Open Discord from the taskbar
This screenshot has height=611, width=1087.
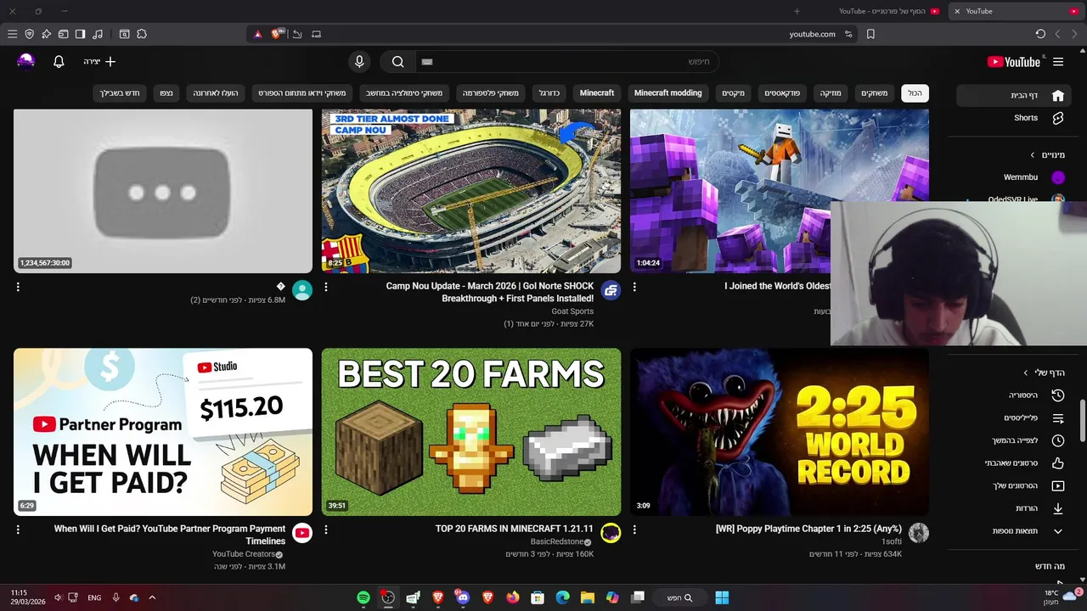(463, 597)
